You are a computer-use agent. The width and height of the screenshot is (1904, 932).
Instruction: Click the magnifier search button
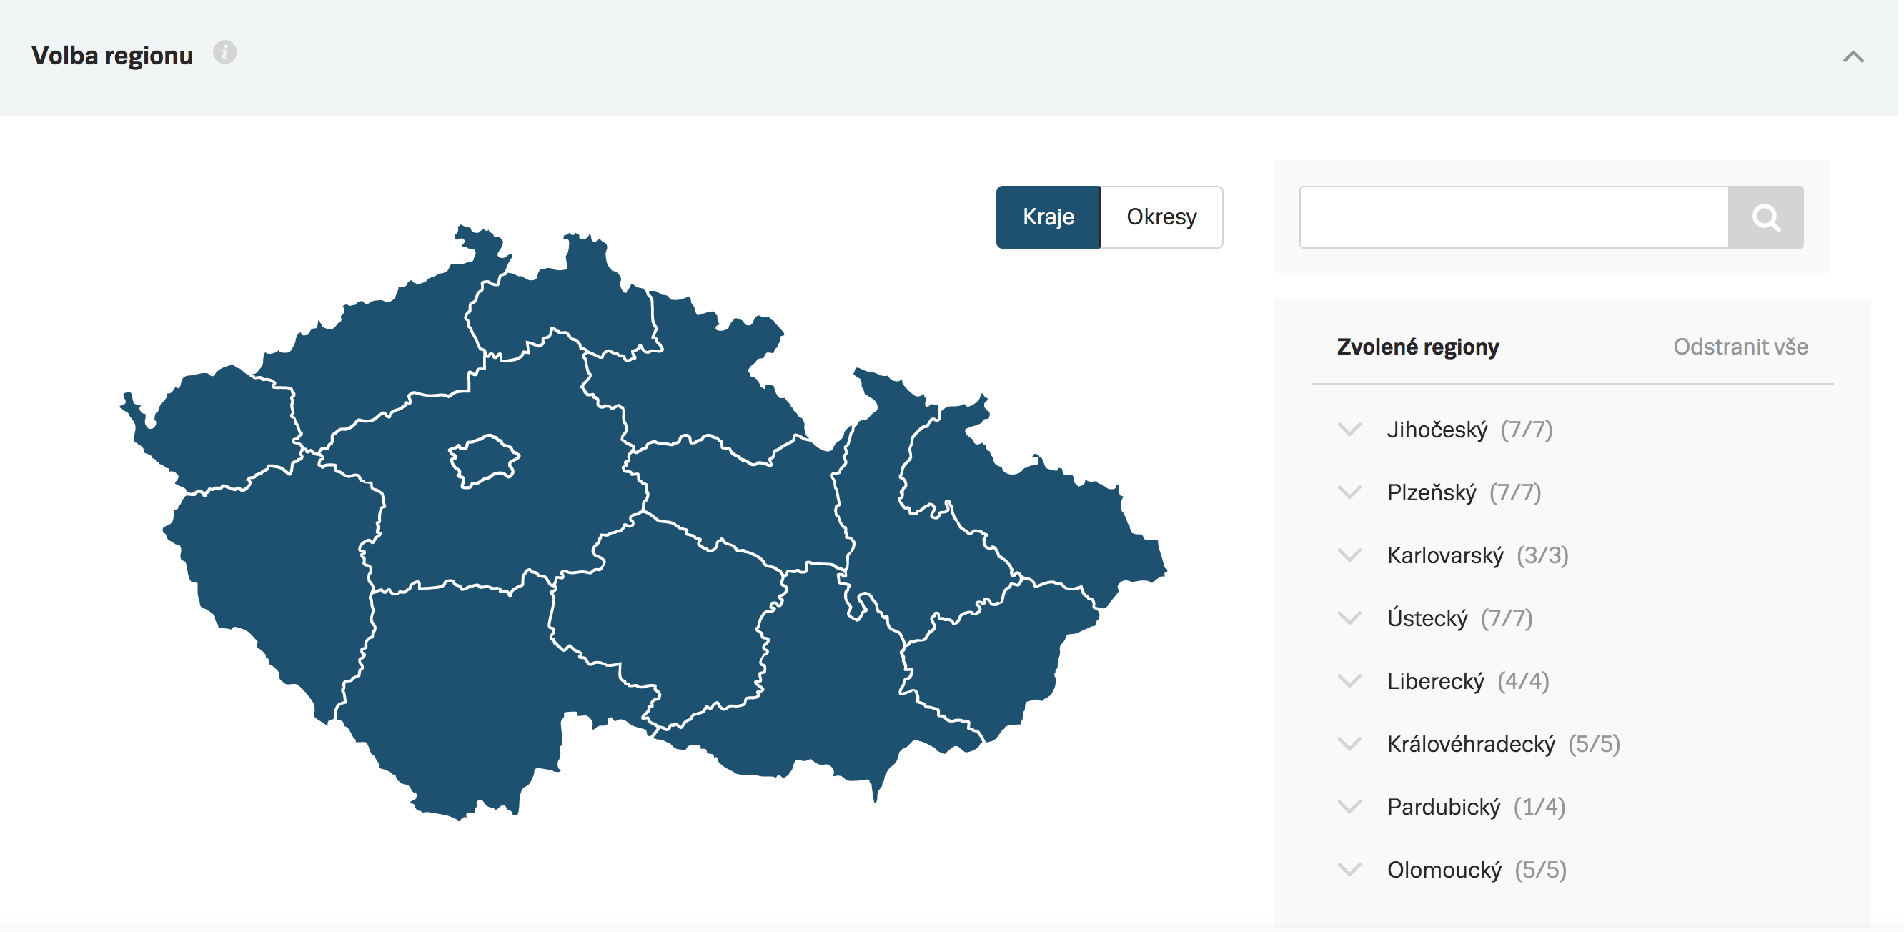[1766, 217]
